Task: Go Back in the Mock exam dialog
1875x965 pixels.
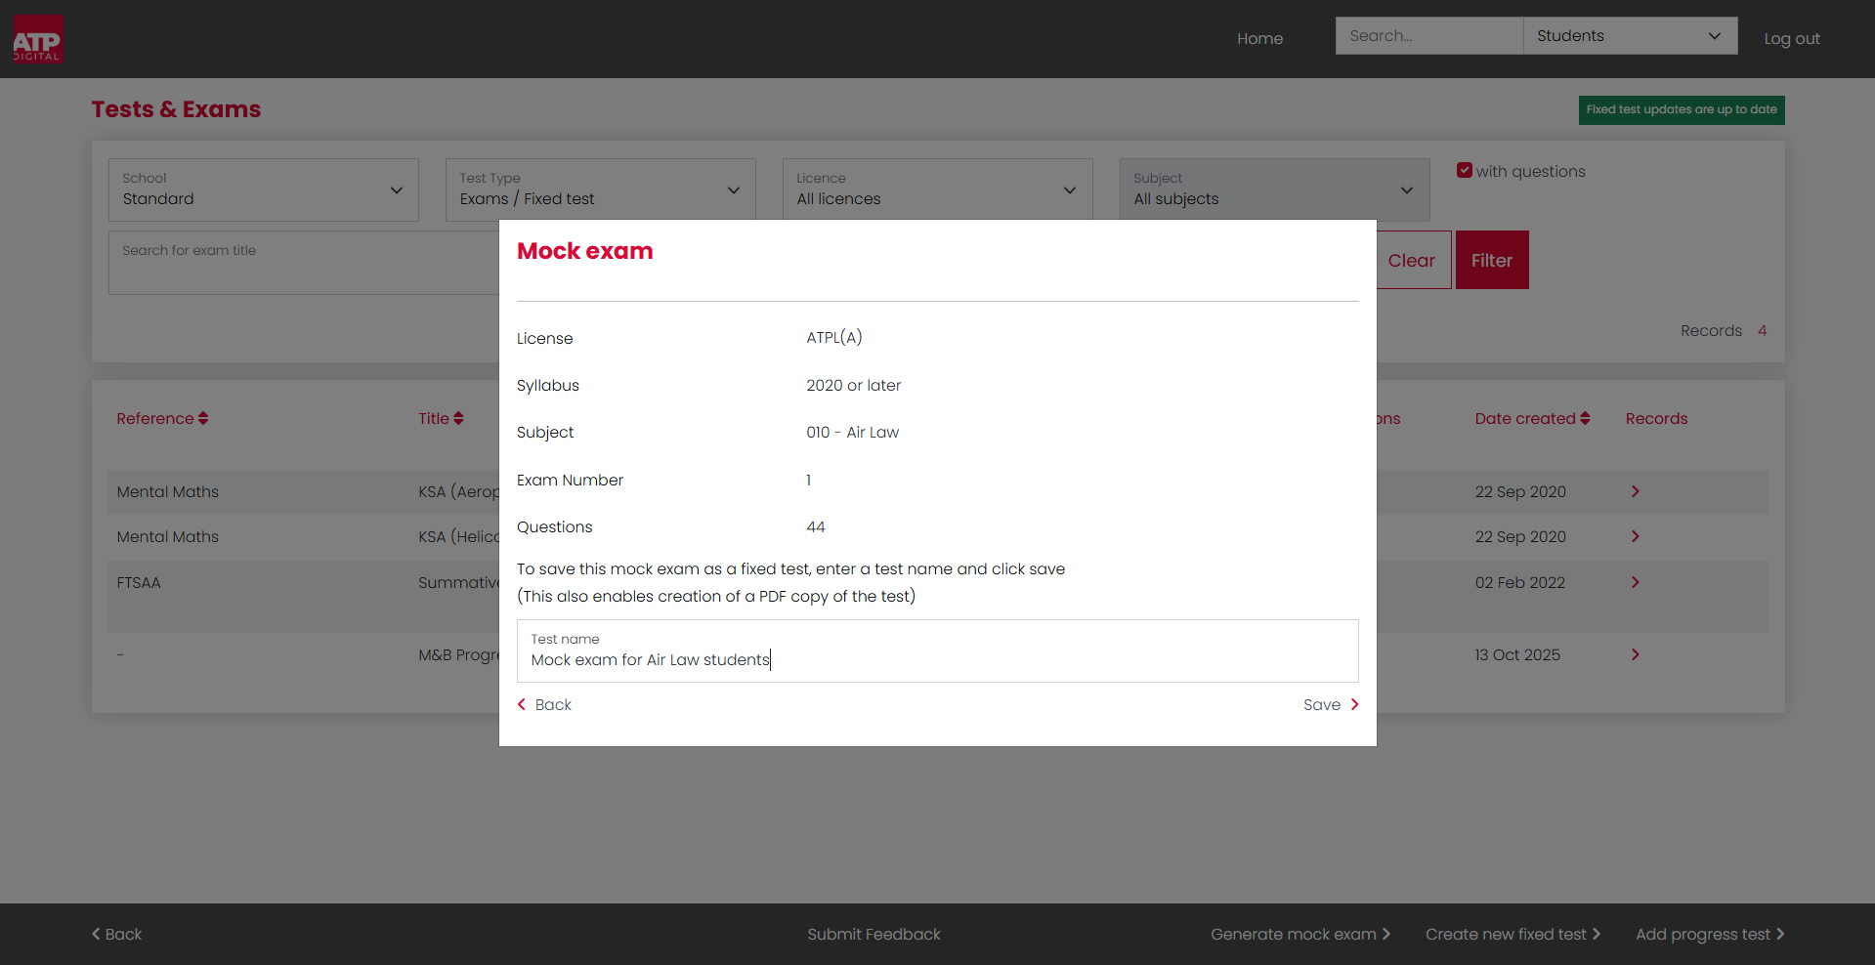Action: coord(544,704)
